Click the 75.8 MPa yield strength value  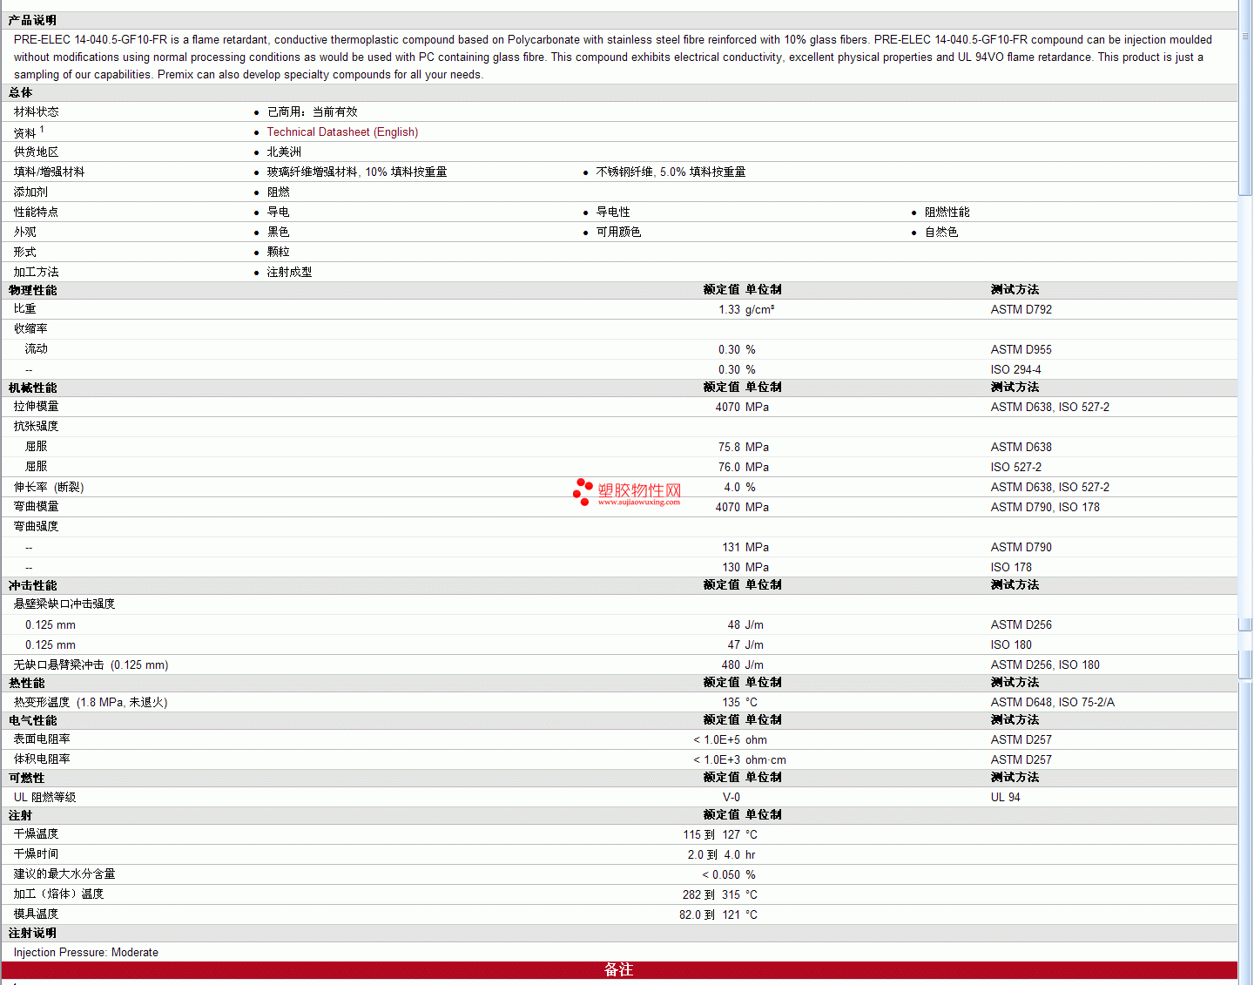click(744, 448)
